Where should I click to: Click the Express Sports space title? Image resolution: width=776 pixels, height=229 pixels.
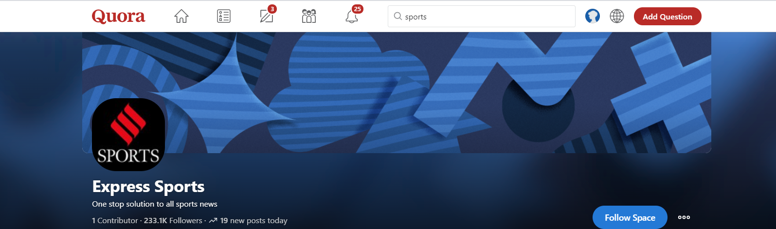point(148,187)
